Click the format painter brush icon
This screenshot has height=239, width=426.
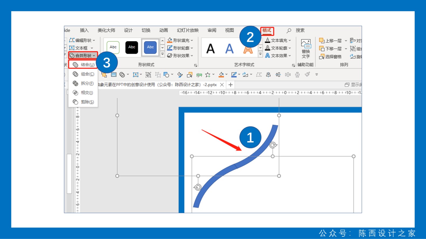[307, 74]
